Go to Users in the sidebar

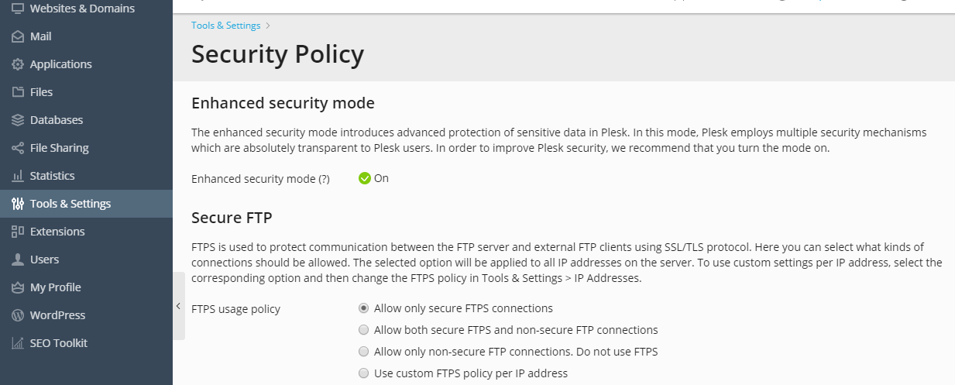[x=44, y=260]
